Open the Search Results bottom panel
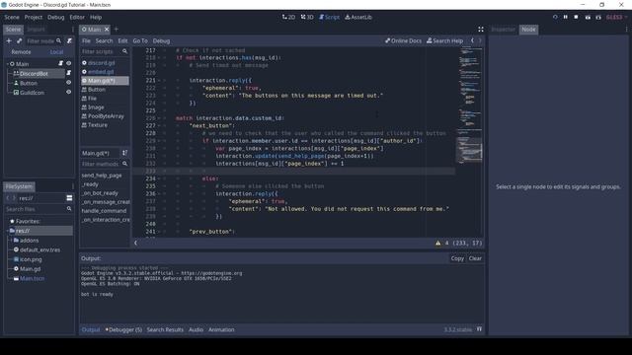The image size is (632, 355). tap(165, 329)
